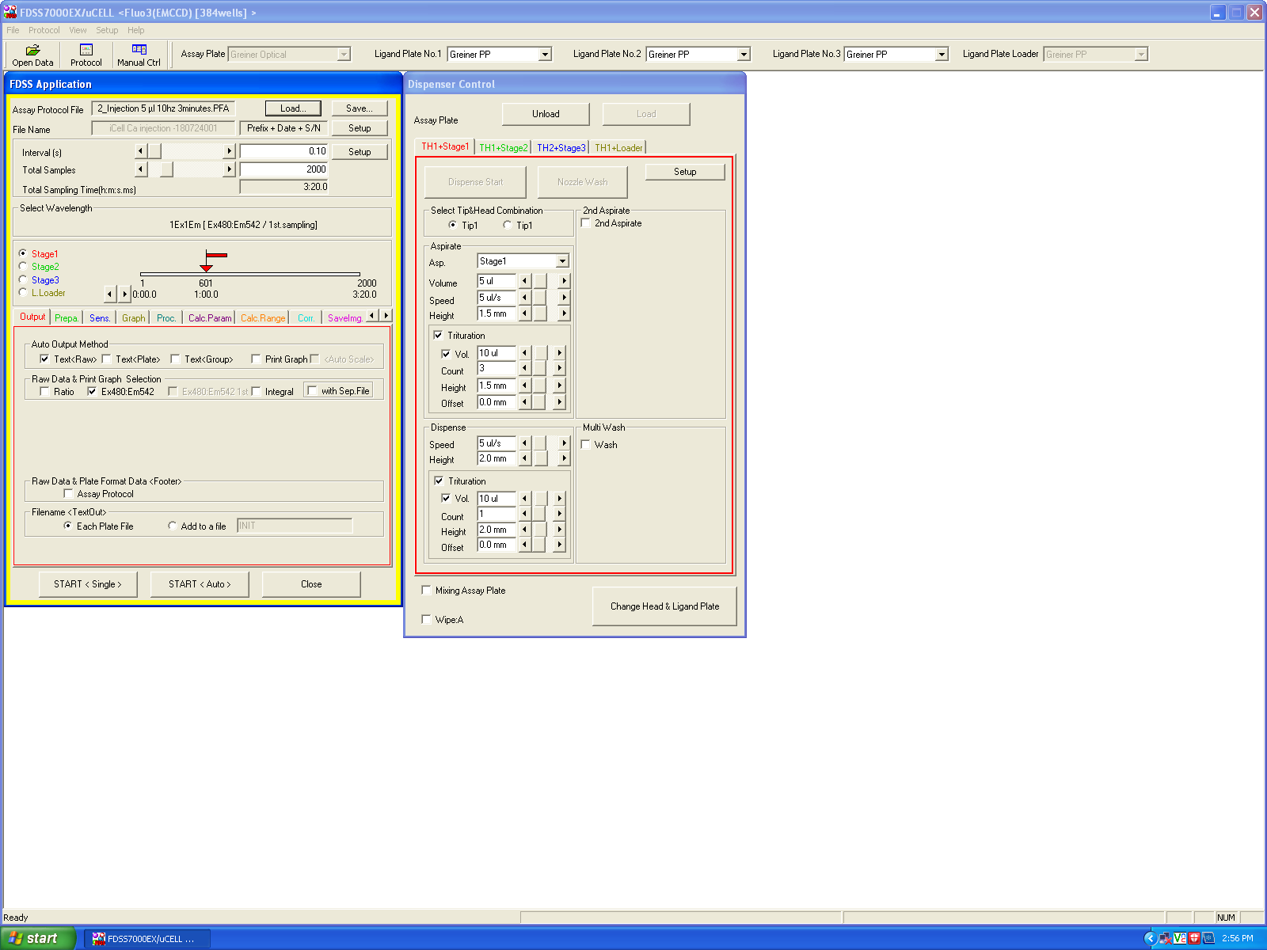Click the Change Head & Ligand Plate button
Viewport: 1267px width, 950px height.
click(x=664, y=606)
